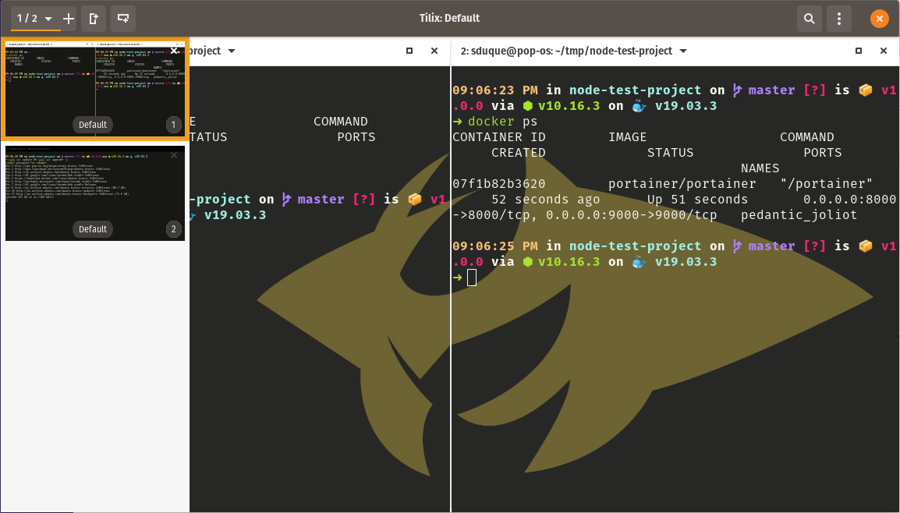Close session 1 via thumbnail X
Viewport: 900px width, 513px height.
[x=174, y=51]
